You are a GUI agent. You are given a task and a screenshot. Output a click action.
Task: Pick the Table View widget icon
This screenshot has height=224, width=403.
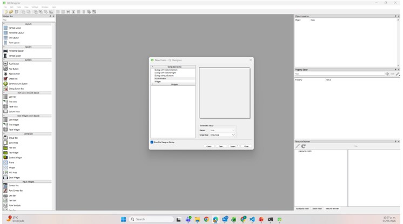tap(5, 106)
